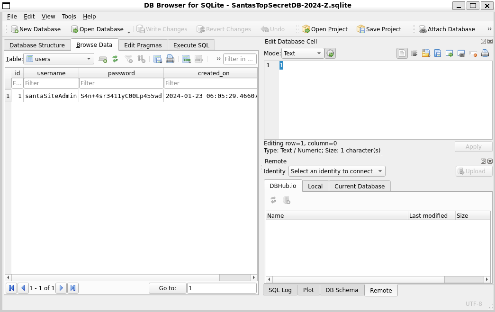Refresh the users table data
495x312 pixels.
coord(115,59)
